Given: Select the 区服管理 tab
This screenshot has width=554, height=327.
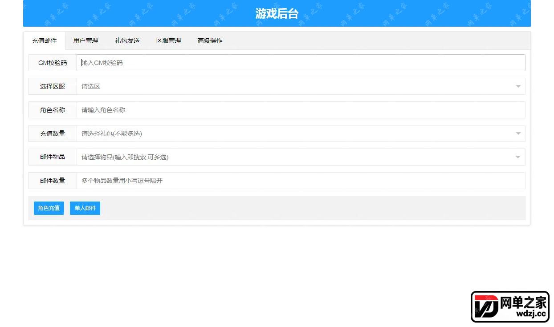Looking at the screenshot, I should [168, 40].
